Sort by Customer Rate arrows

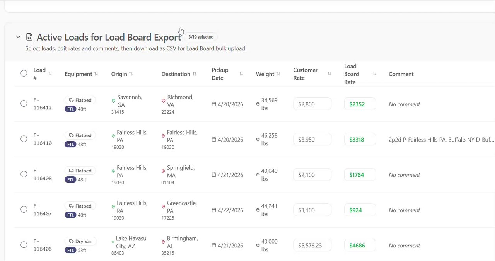(329, 74)
